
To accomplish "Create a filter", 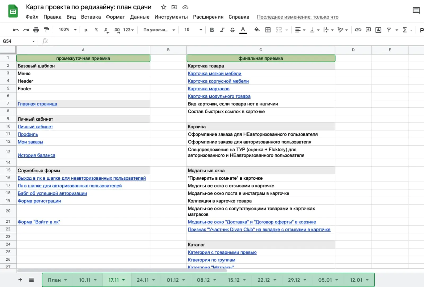I will 389,30.
